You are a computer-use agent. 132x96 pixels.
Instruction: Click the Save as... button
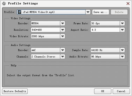(101, 12)
